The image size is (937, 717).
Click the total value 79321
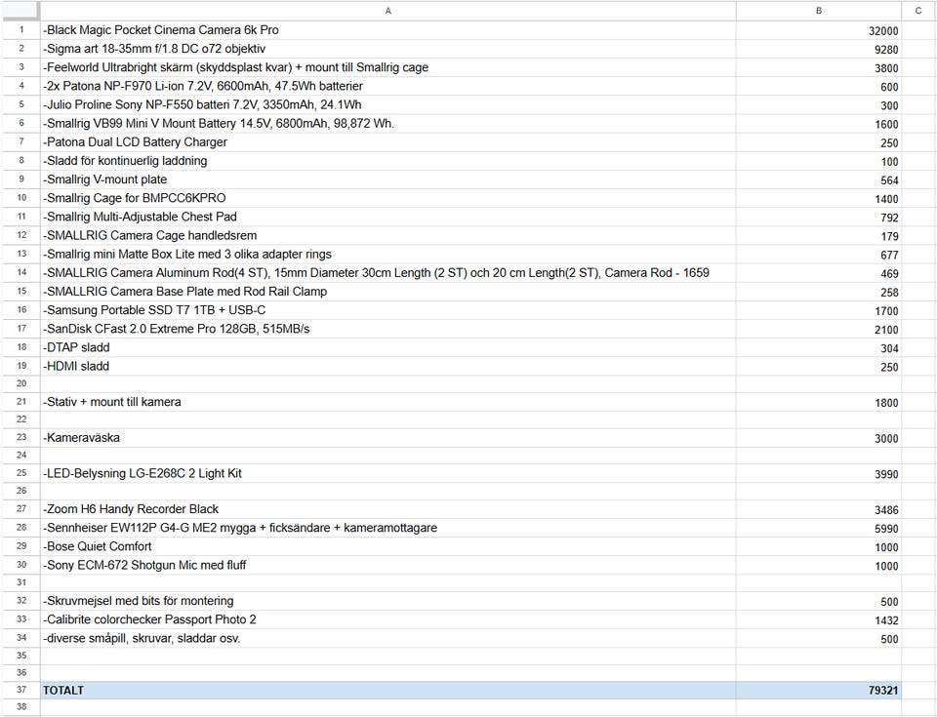point(883,691)
